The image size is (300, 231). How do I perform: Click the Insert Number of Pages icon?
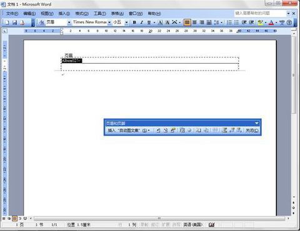click(x=166, y=130)
